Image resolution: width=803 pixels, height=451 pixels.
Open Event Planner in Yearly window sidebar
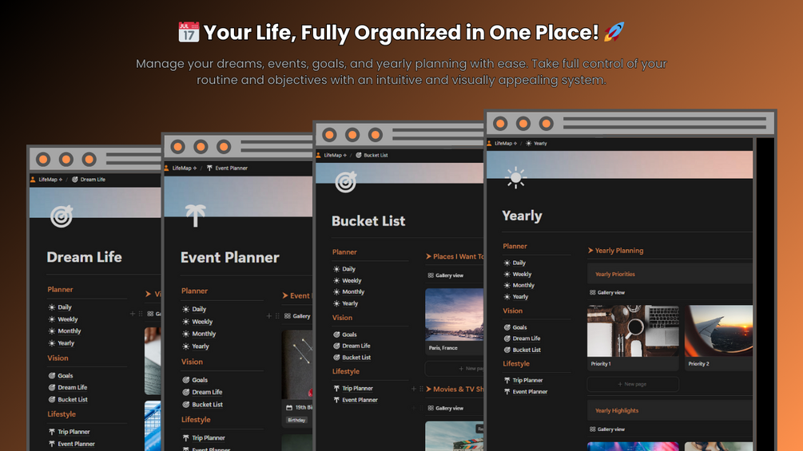tap(530, 392)
